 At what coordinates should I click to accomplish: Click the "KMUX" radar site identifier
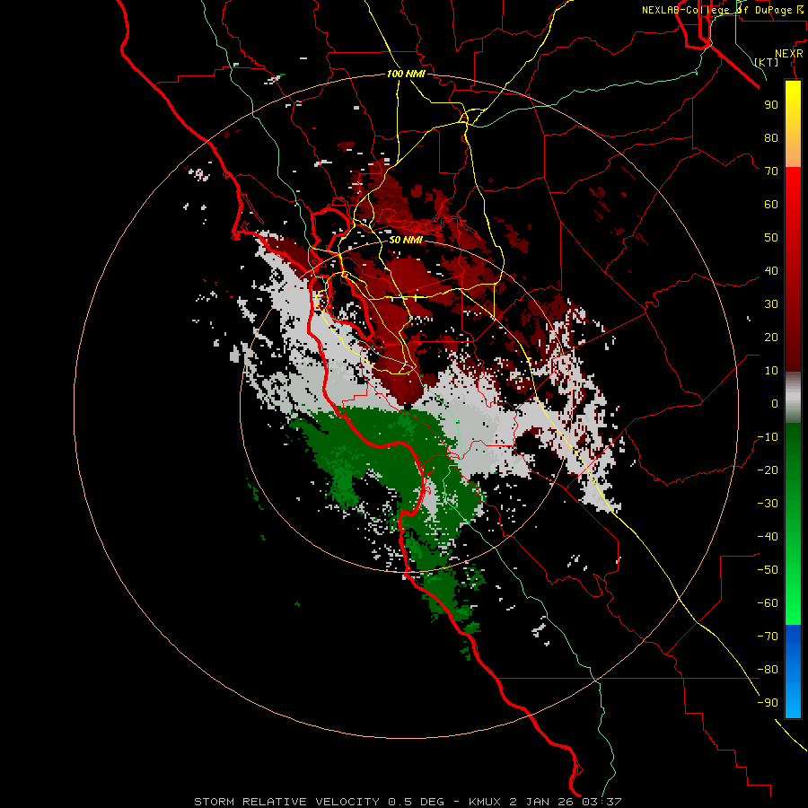tap(485, 802)
